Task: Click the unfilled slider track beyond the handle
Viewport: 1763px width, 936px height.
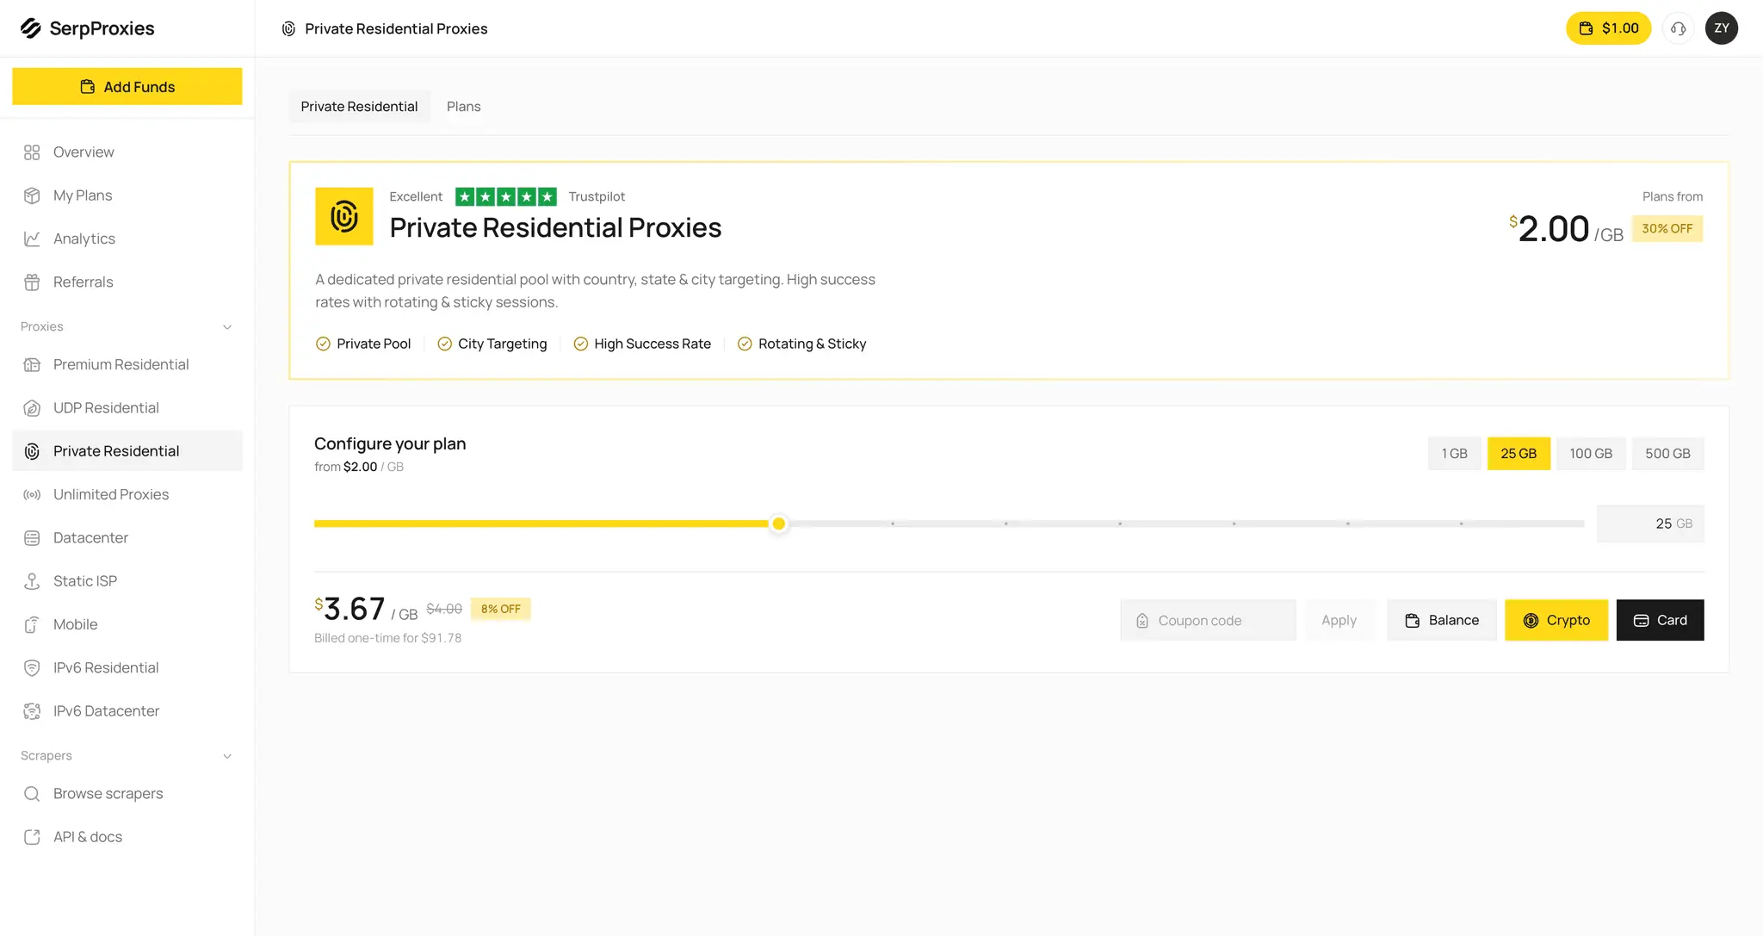Action: tap(1185, 524)
